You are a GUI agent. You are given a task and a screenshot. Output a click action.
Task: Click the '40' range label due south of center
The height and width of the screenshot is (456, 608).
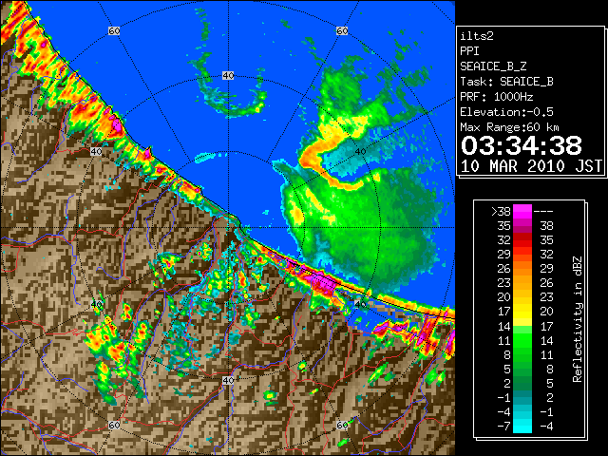coord(228,380)
